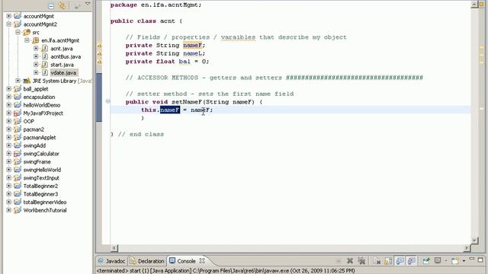Expand the pacman2 project
Image resolution: width=488 pixels, height=274 pixels.
click(8, 129)
